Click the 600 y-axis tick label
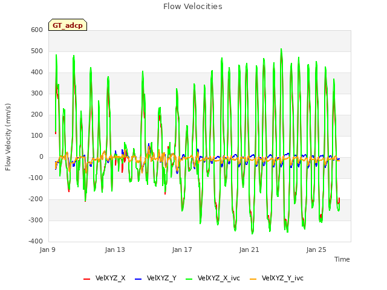The image size is (387, 290). click(x=37, y=30)
